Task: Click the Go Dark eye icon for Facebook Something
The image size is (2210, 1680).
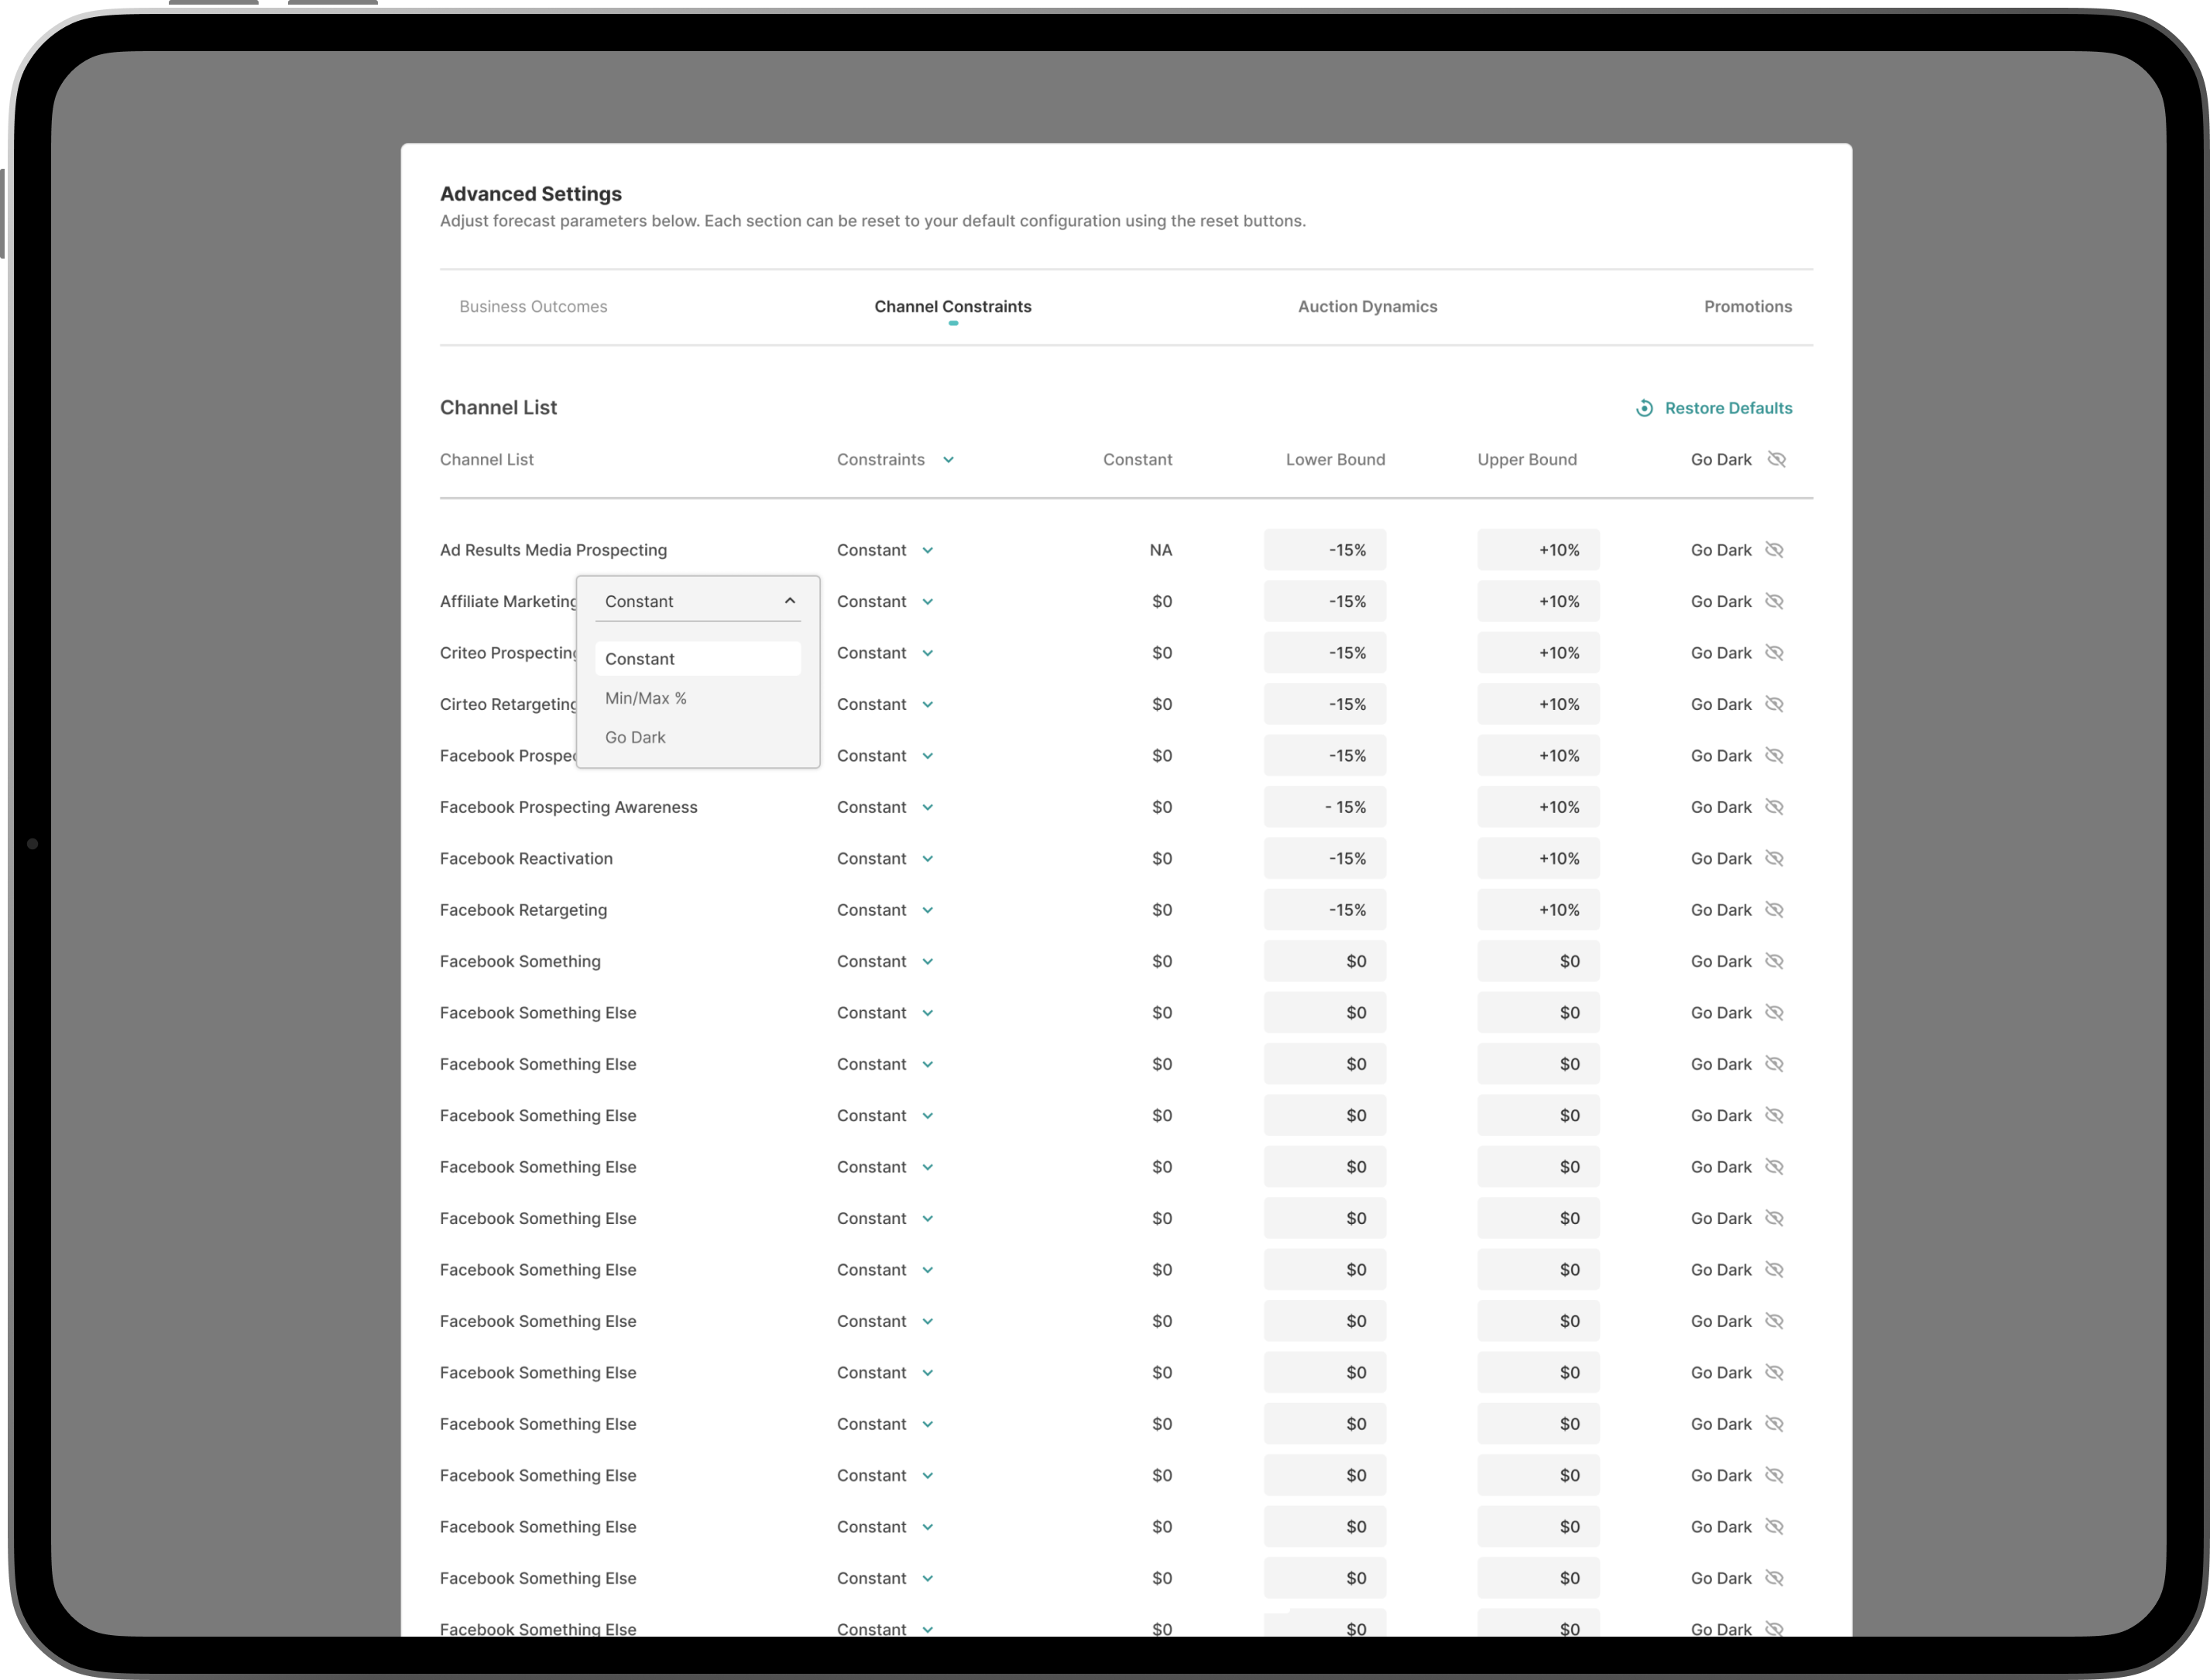Action: 1774,961
